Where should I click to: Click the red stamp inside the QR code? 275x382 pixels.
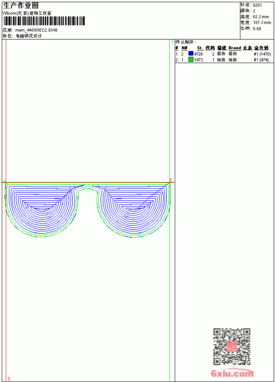click(x=232, y=346)
